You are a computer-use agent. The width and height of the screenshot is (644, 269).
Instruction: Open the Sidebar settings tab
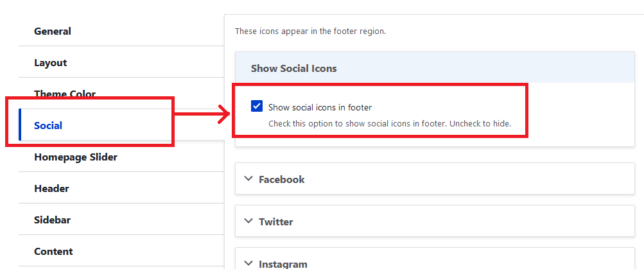(x=52, y=220)
